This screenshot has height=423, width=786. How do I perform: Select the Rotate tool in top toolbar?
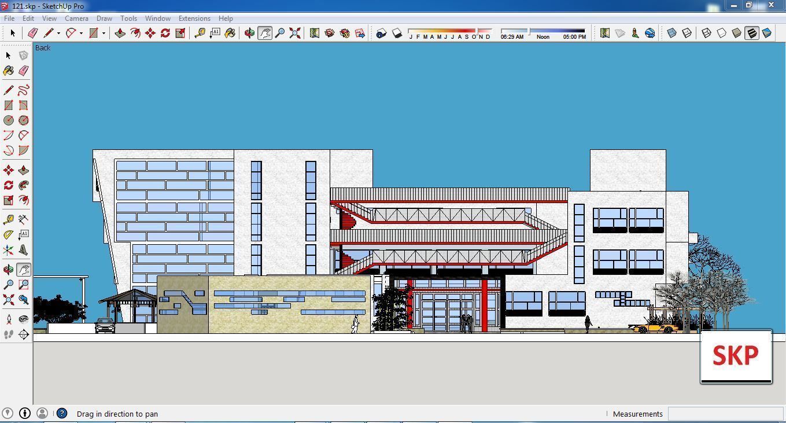pyautogui.click(x=165, y=33)
